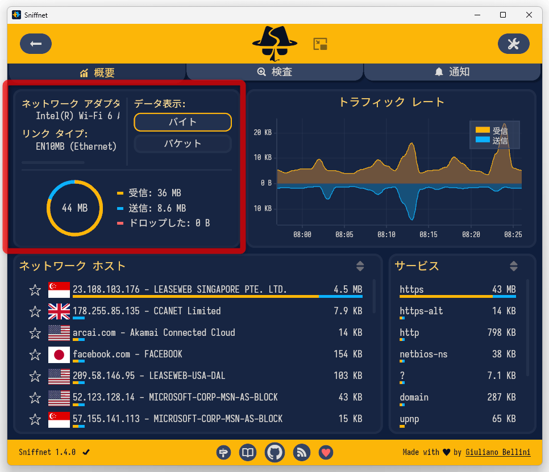Favorite the arcai.com host star
Screen dimensions: 549x472
click(x=35, y=333)
